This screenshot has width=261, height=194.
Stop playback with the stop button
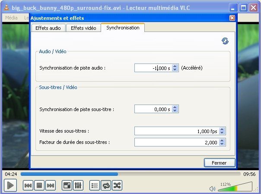tap(39, 185)
